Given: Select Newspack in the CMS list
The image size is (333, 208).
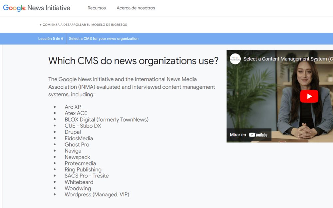Looking at the screenshot, I should point(77,157).
